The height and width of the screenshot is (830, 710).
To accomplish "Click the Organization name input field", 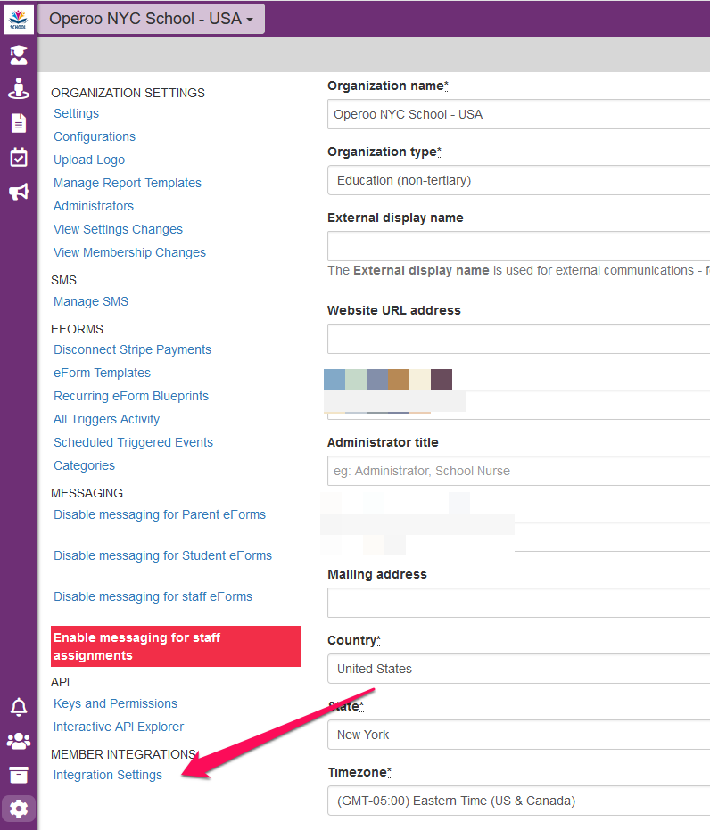I will point(518,114).
